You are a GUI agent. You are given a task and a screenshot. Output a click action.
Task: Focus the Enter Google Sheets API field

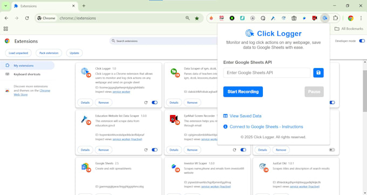click(x=267, y=73)
